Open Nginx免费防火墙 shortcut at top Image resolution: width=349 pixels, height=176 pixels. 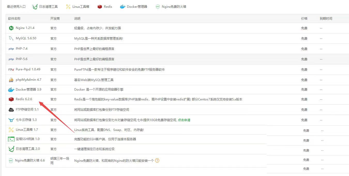pyautogui.click(x=171, y=7)
